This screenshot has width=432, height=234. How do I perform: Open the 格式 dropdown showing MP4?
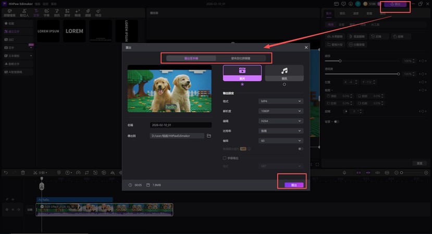tap(281, 101)
